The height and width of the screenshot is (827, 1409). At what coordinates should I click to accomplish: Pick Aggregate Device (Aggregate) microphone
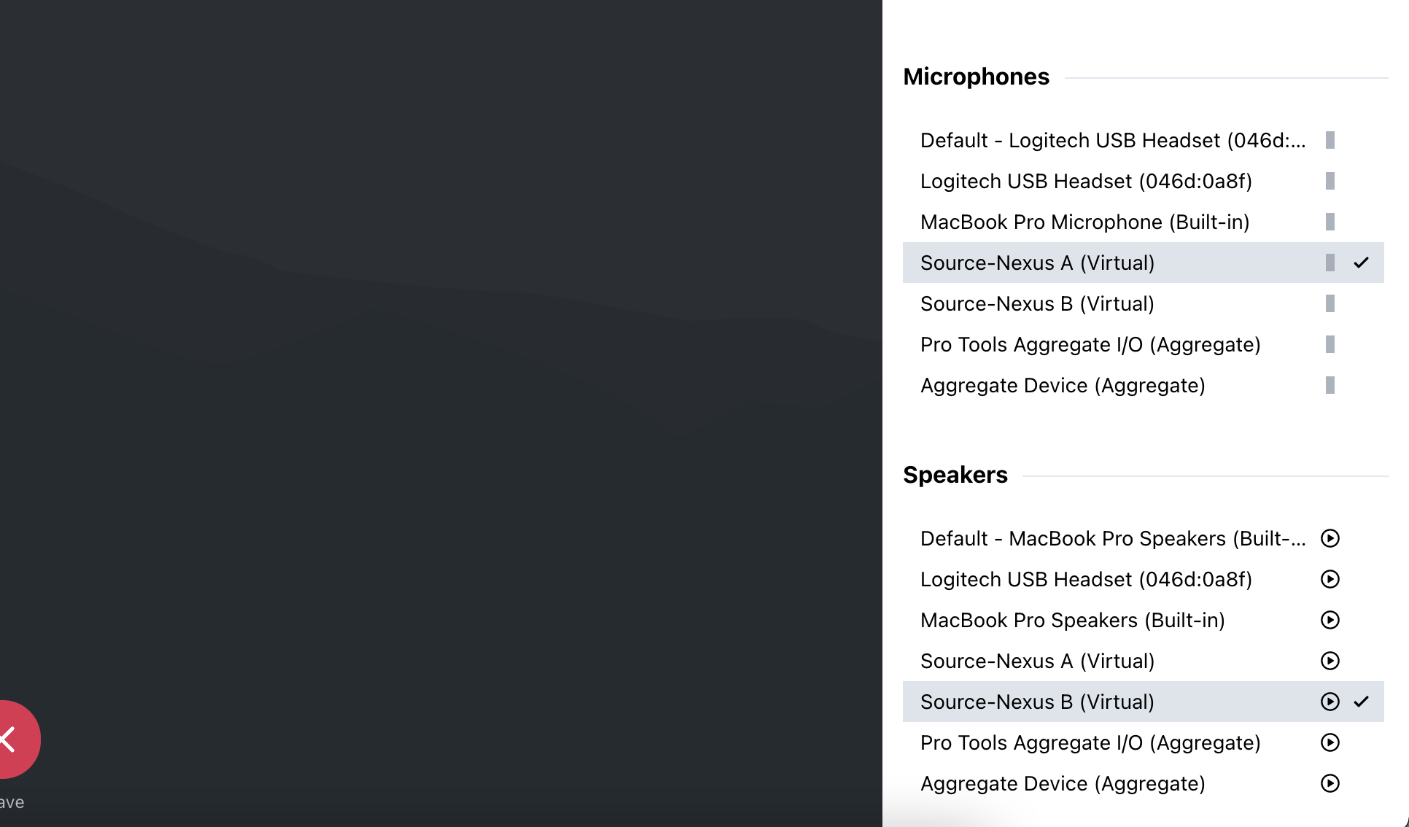pos(1063,385)
